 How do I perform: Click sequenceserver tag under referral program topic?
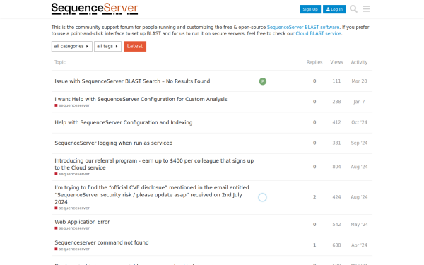click(72, 174)
